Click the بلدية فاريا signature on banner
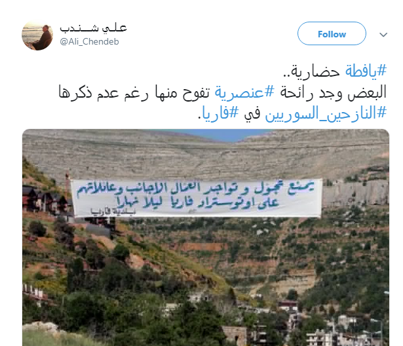403x346 pixels. point(113,211)
